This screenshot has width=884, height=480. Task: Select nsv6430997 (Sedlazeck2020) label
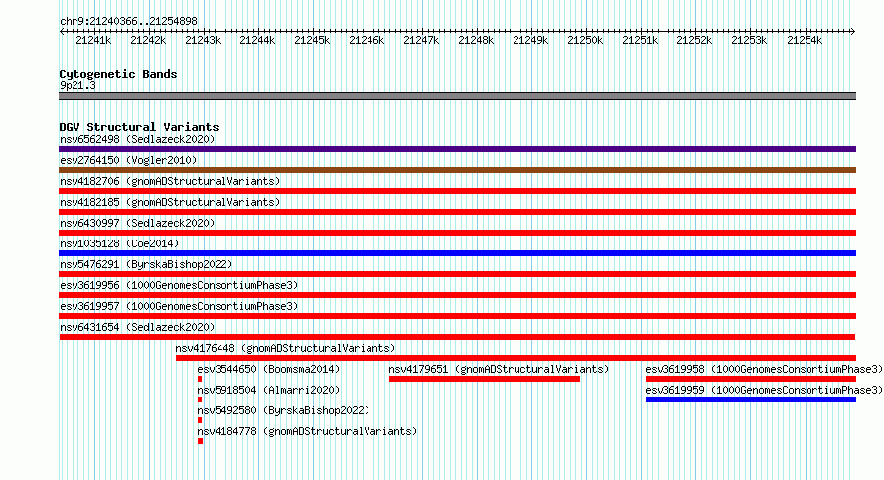[137, 223]
